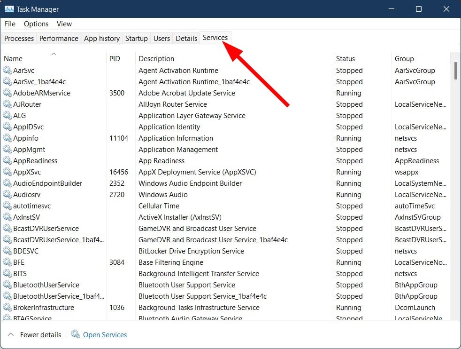Select Background Intelligent Transfer Service text

pos(199,273)
